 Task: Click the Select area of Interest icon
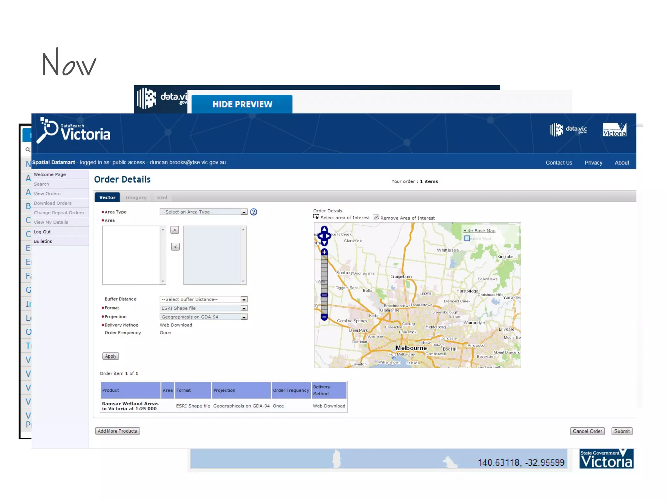point(316,217)
